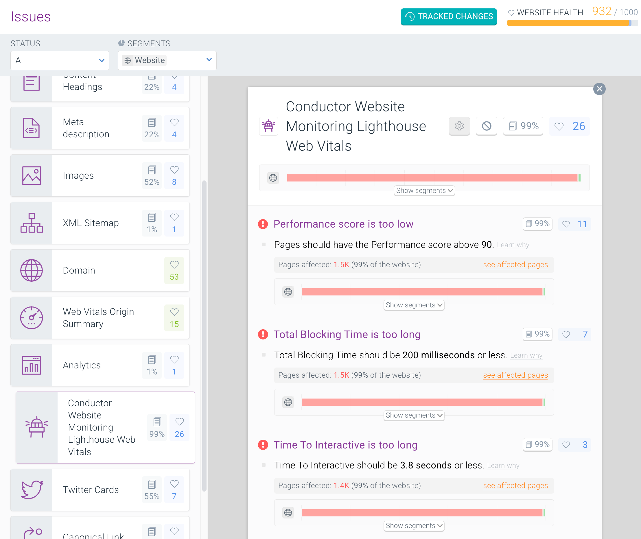Screen dimensions: 641x539
Task: Open the Segments dropdown showing Website
Action: 167,60
